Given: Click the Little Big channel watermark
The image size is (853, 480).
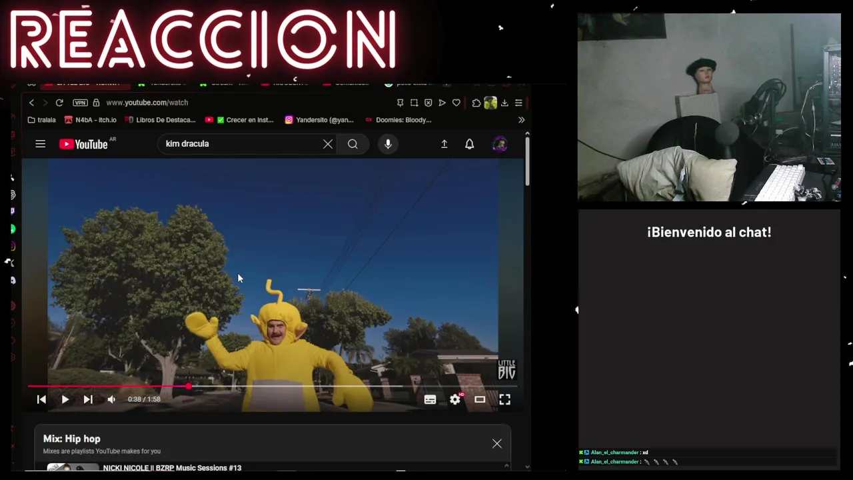Looking at the screenshot, I should (506, 370).
